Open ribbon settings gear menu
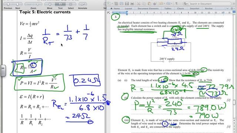 (x=233, y=8)
